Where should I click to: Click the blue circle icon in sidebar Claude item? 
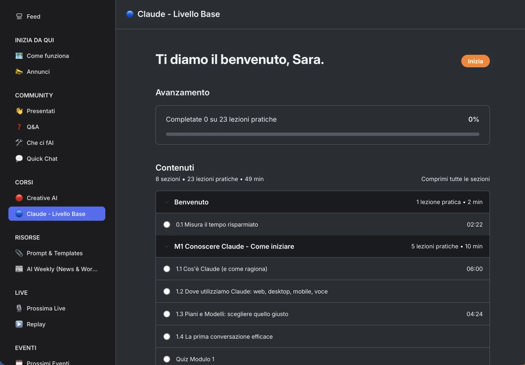click(19, 214)
